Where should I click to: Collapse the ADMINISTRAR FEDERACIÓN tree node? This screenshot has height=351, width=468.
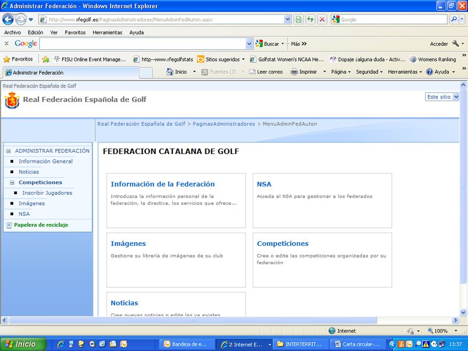click(8, 151)
